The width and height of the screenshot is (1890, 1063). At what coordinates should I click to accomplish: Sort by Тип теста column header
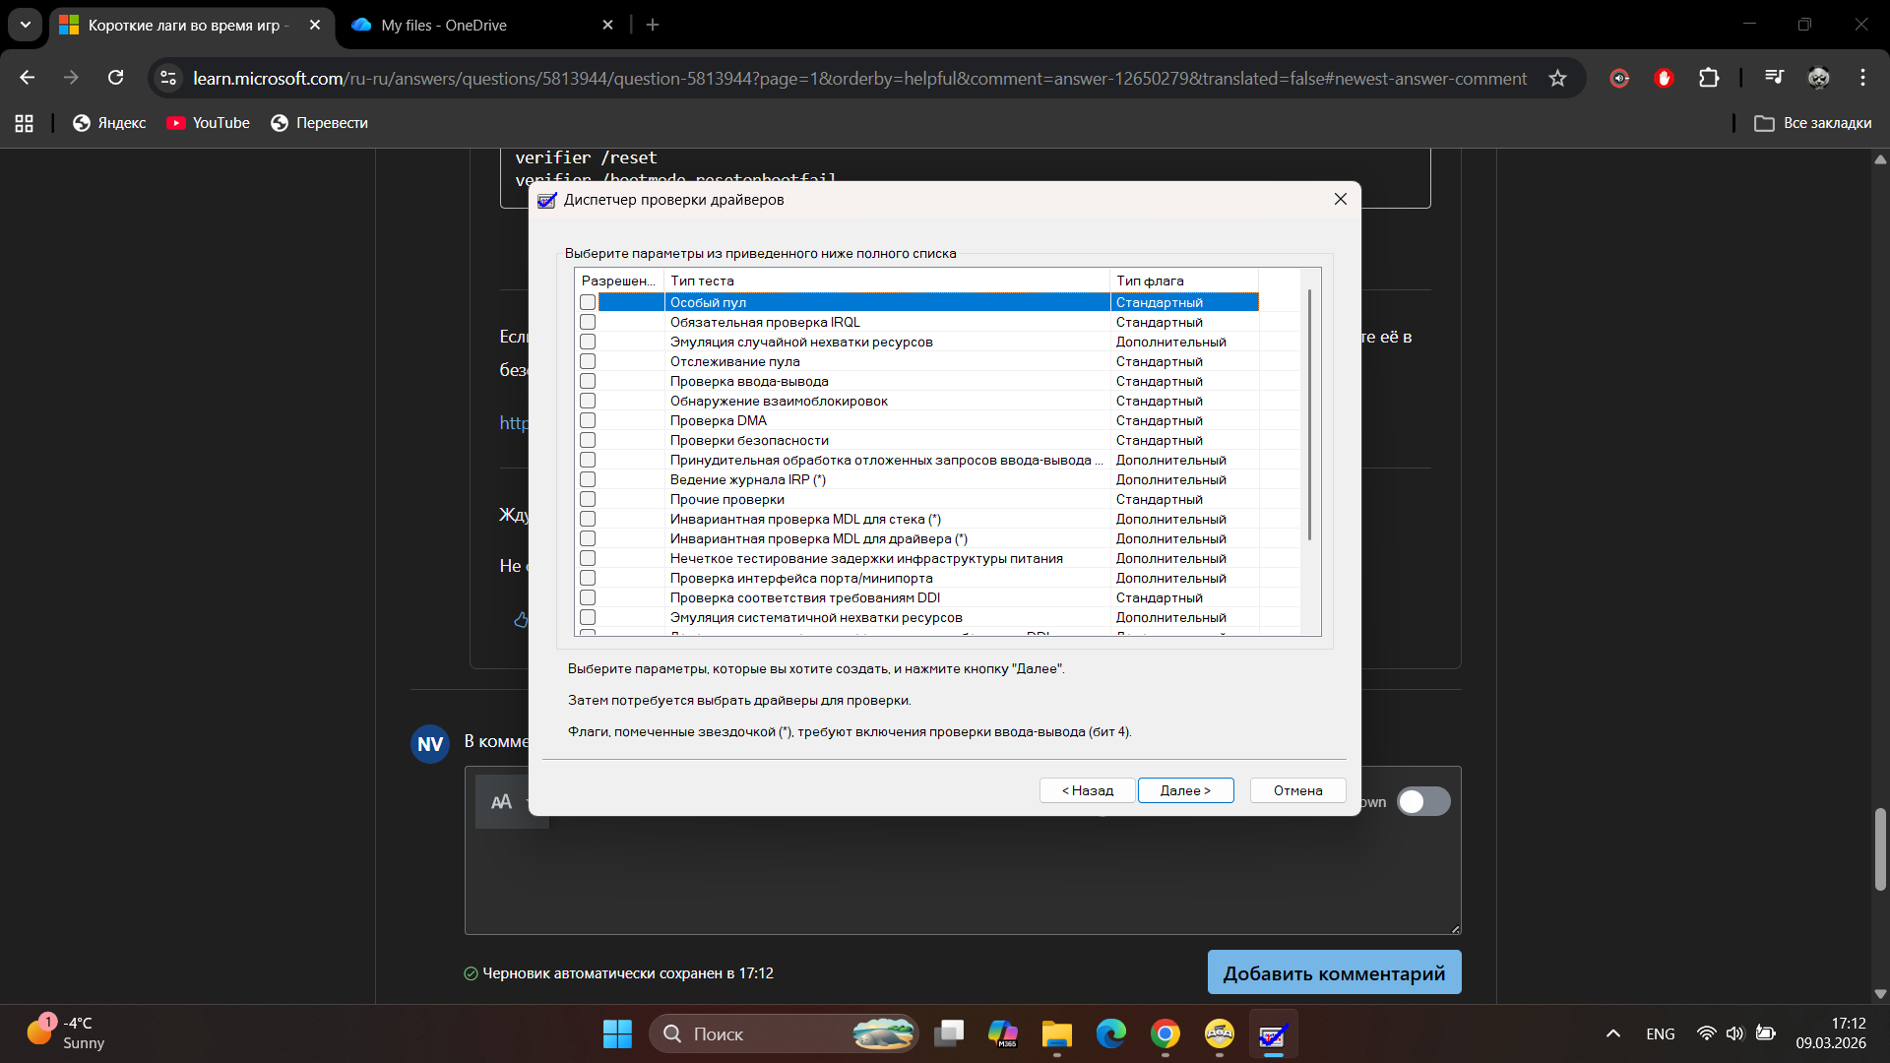(x=887, y=281)
